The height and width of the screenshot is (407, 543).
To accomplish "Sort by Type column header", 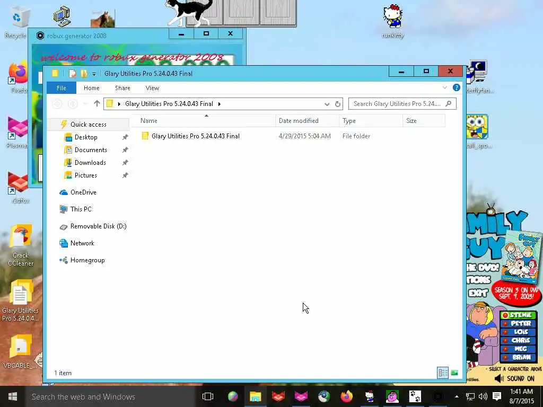I will pyautogui.click(x=371, y=120).
